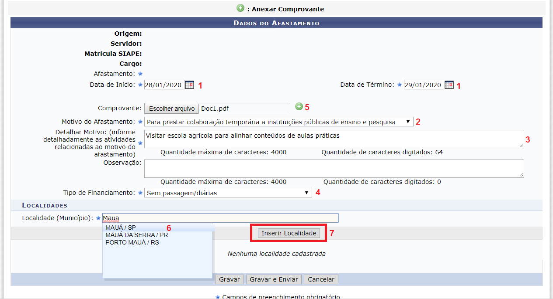
Task: Open the Data de Término calendar picker
Action: click(449, 85)
